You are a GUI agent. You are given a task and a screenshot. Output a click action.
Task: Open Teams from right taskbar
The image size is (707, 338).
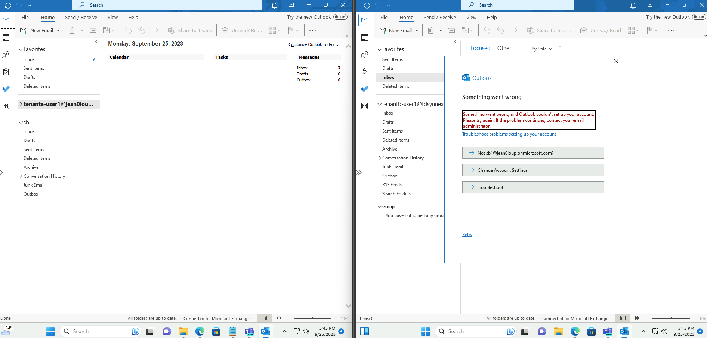tap(608, 331)
